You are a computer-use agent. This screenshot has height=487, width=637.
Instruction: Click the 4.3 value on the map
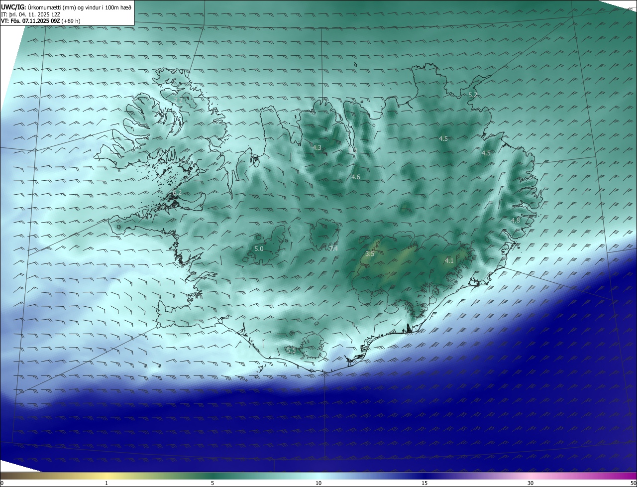pyautogui.click(x=317, y=147)
